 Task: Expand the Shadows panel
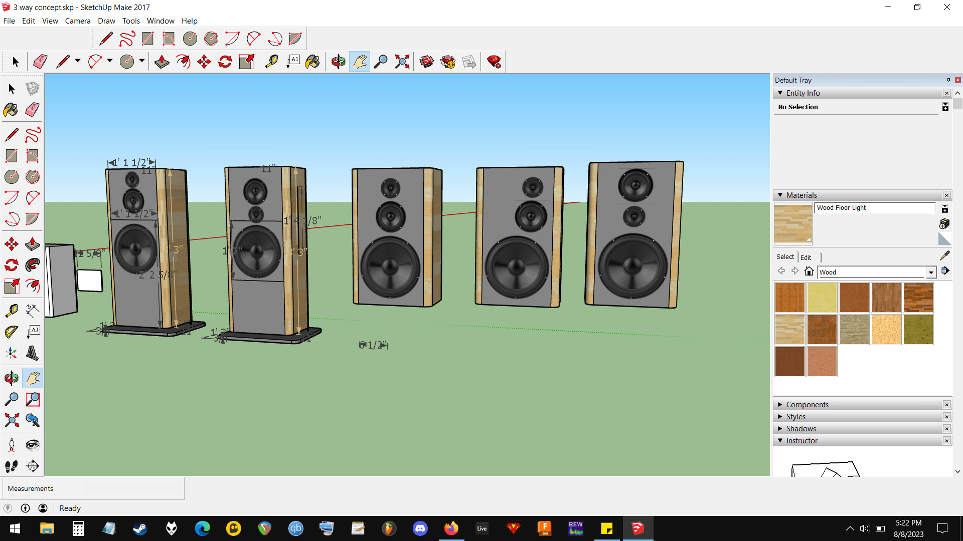(x=780, y=429)
